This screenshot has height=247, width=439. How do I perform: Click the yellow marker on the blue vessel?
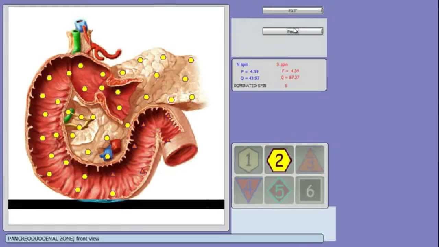(107, 156)
